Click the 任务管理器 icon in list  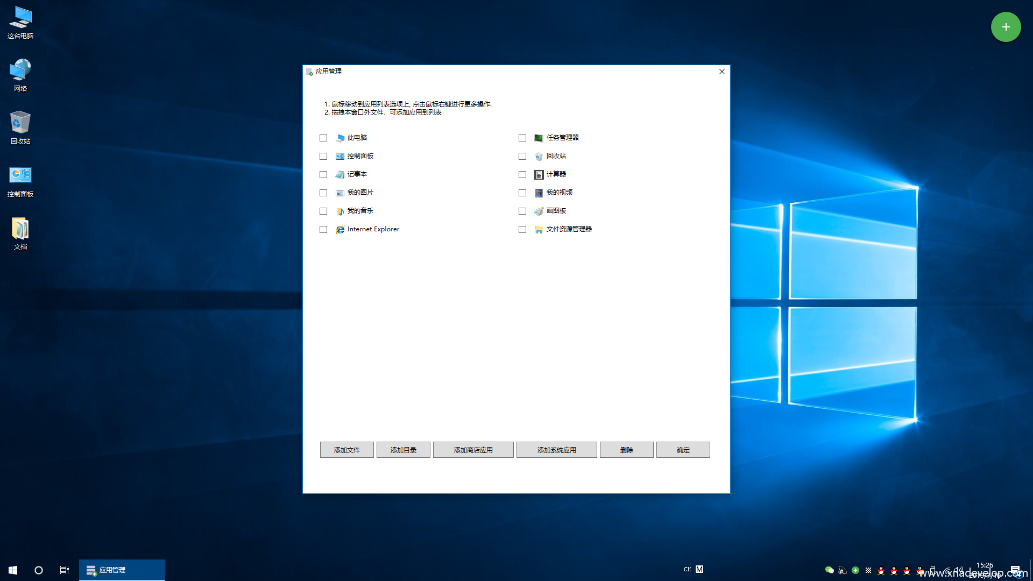tap(539, 138)
